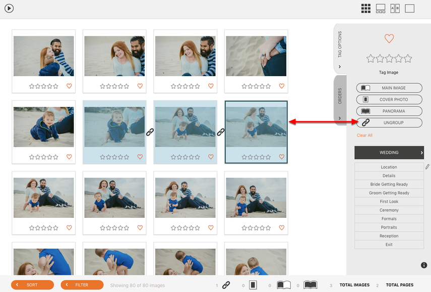The image size is (431, 292).
Task: Open the Tag Options side tab
Action: (x=340, y=49)
